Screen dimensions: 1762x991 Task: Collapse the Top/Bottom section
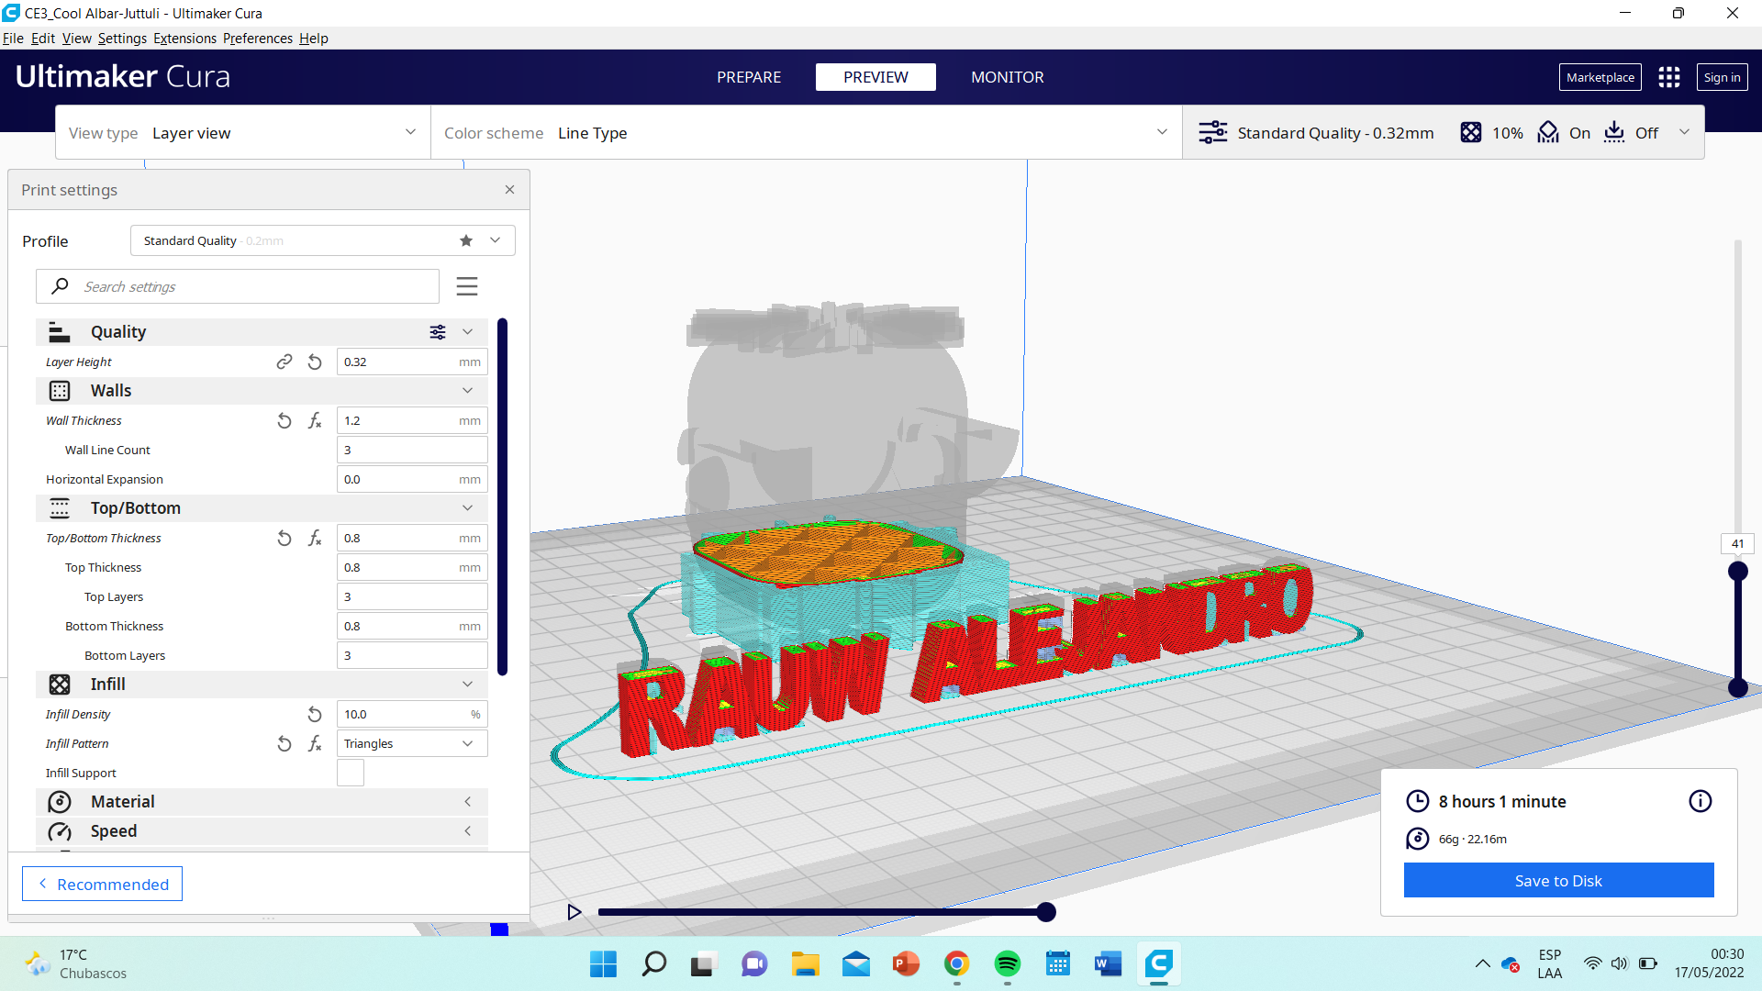[x=467, y=508]
